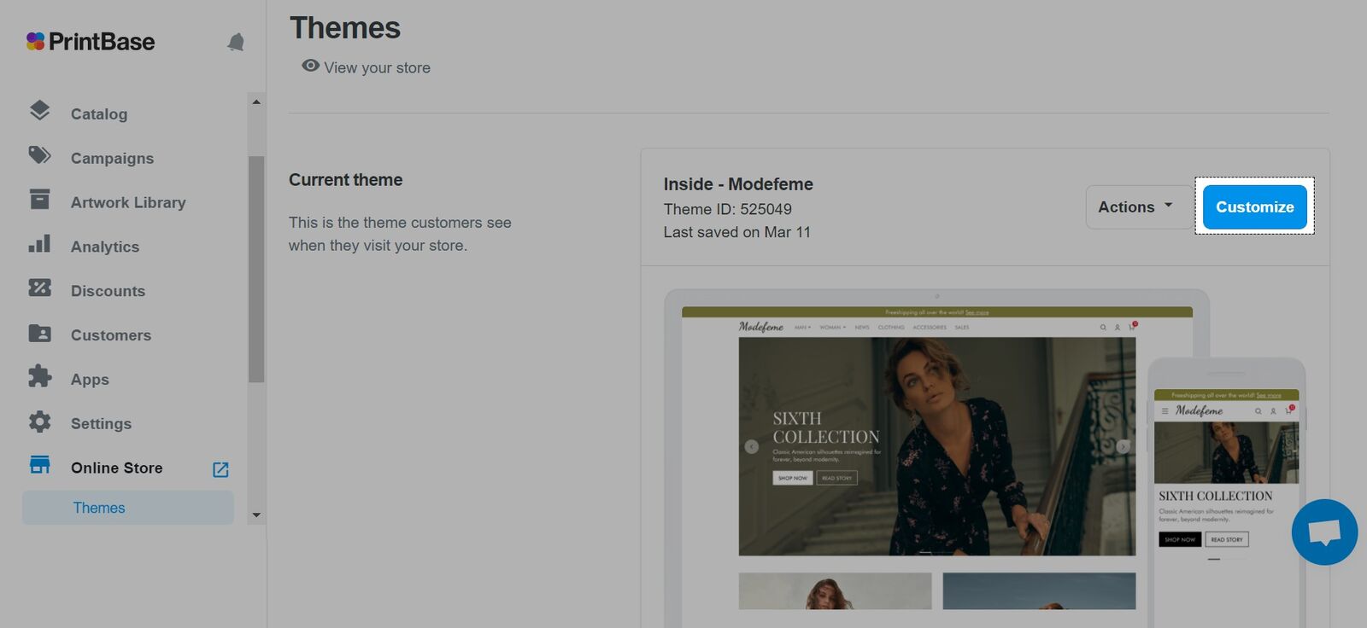Click SHOP NOW in desktop preview
The width and height of the screenshot is (1367, 628).
793,478
